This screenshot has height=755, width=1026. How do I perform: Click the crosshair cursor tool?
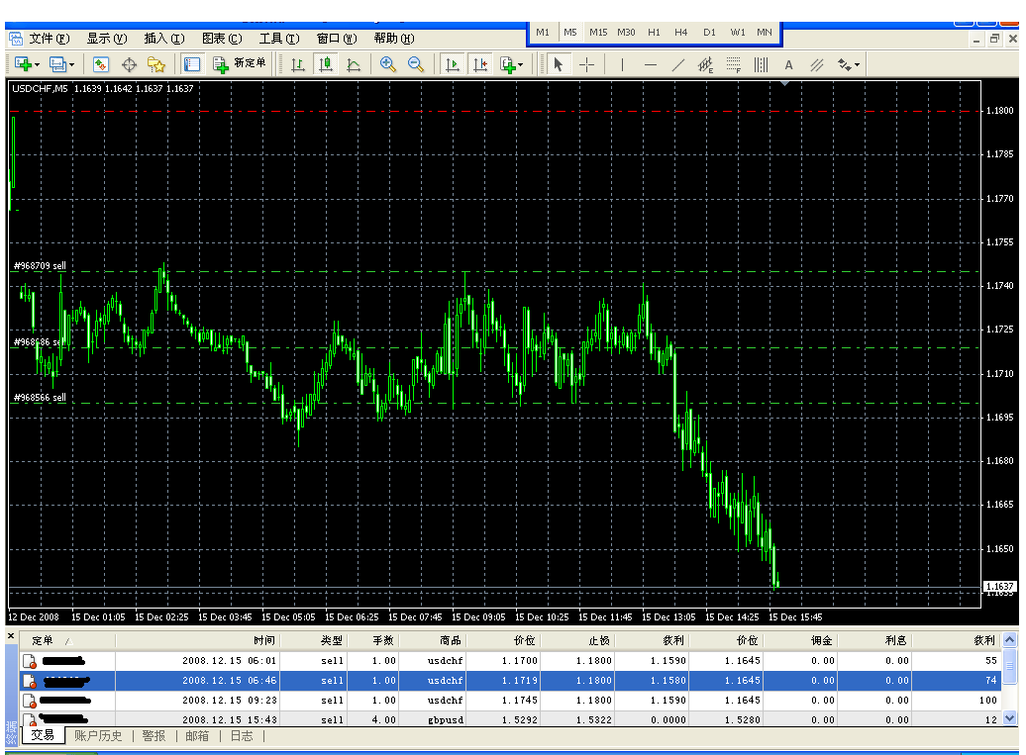(x=587, y=64)
